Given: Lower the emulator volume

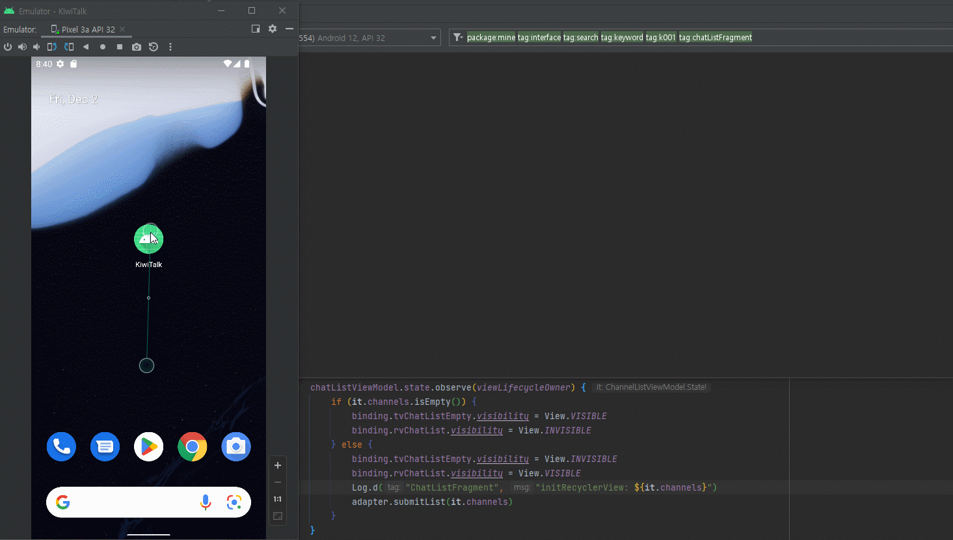Looking at the screenshot, I should (36, 47).
